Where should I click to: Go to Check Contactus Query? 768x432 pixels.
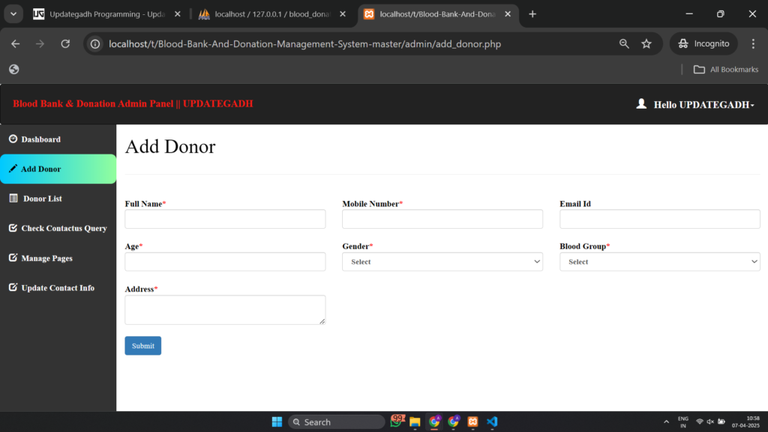click(x=58, y=228)
